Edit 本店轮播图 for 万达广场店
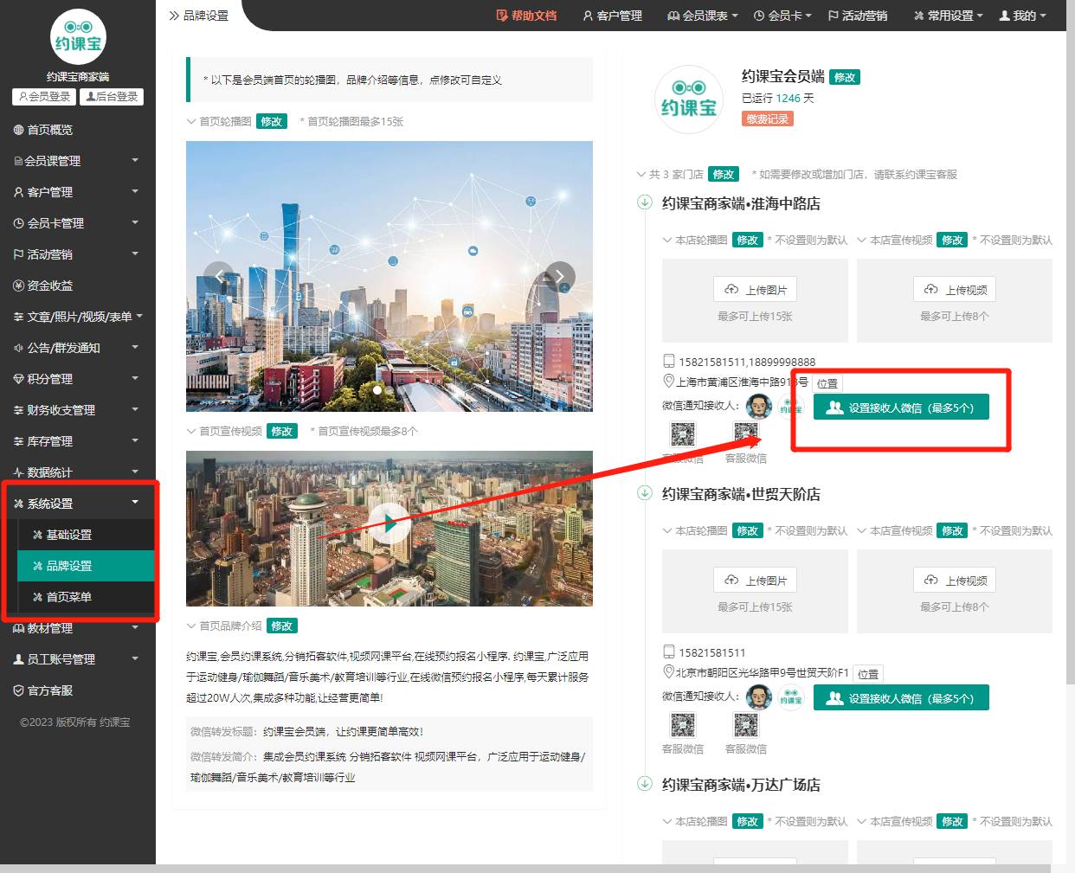 748,822
